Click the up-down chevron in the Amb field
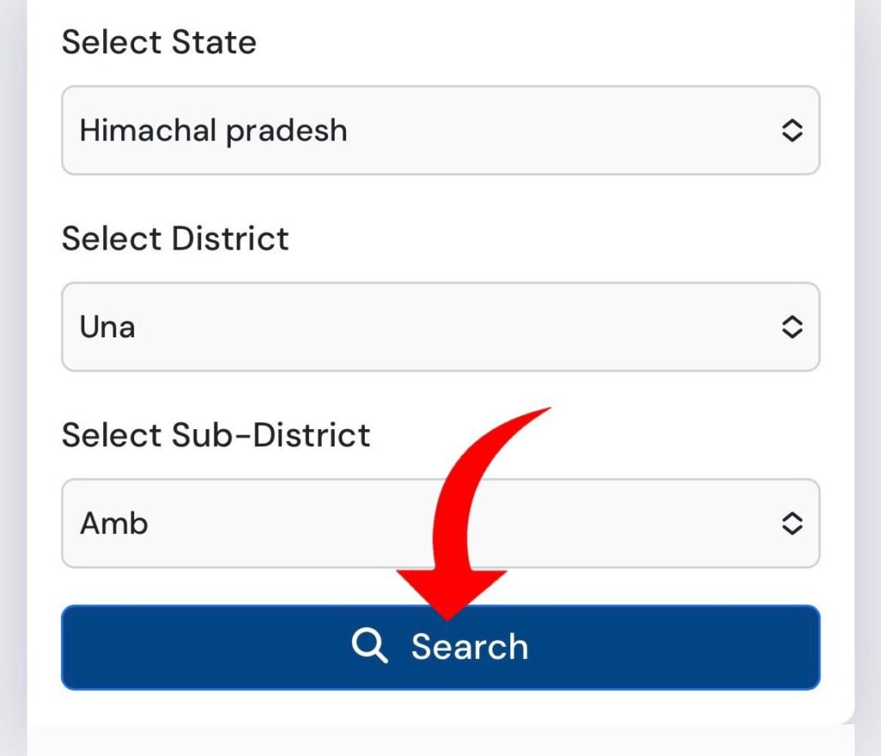This screenshot has width=881, height=756. 792,523
